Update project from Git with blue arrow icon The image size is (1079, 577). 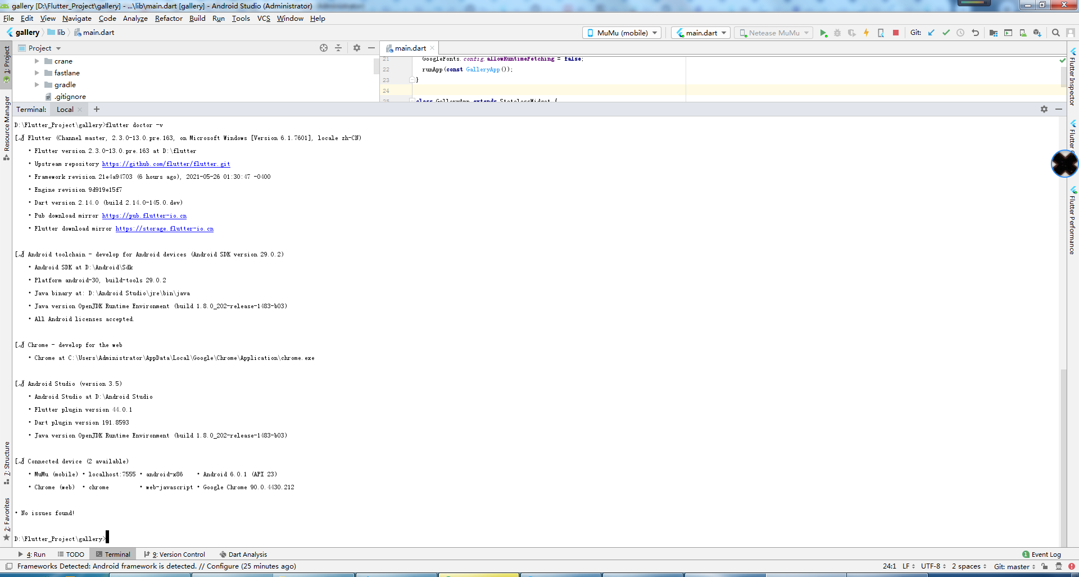point(931,33)
